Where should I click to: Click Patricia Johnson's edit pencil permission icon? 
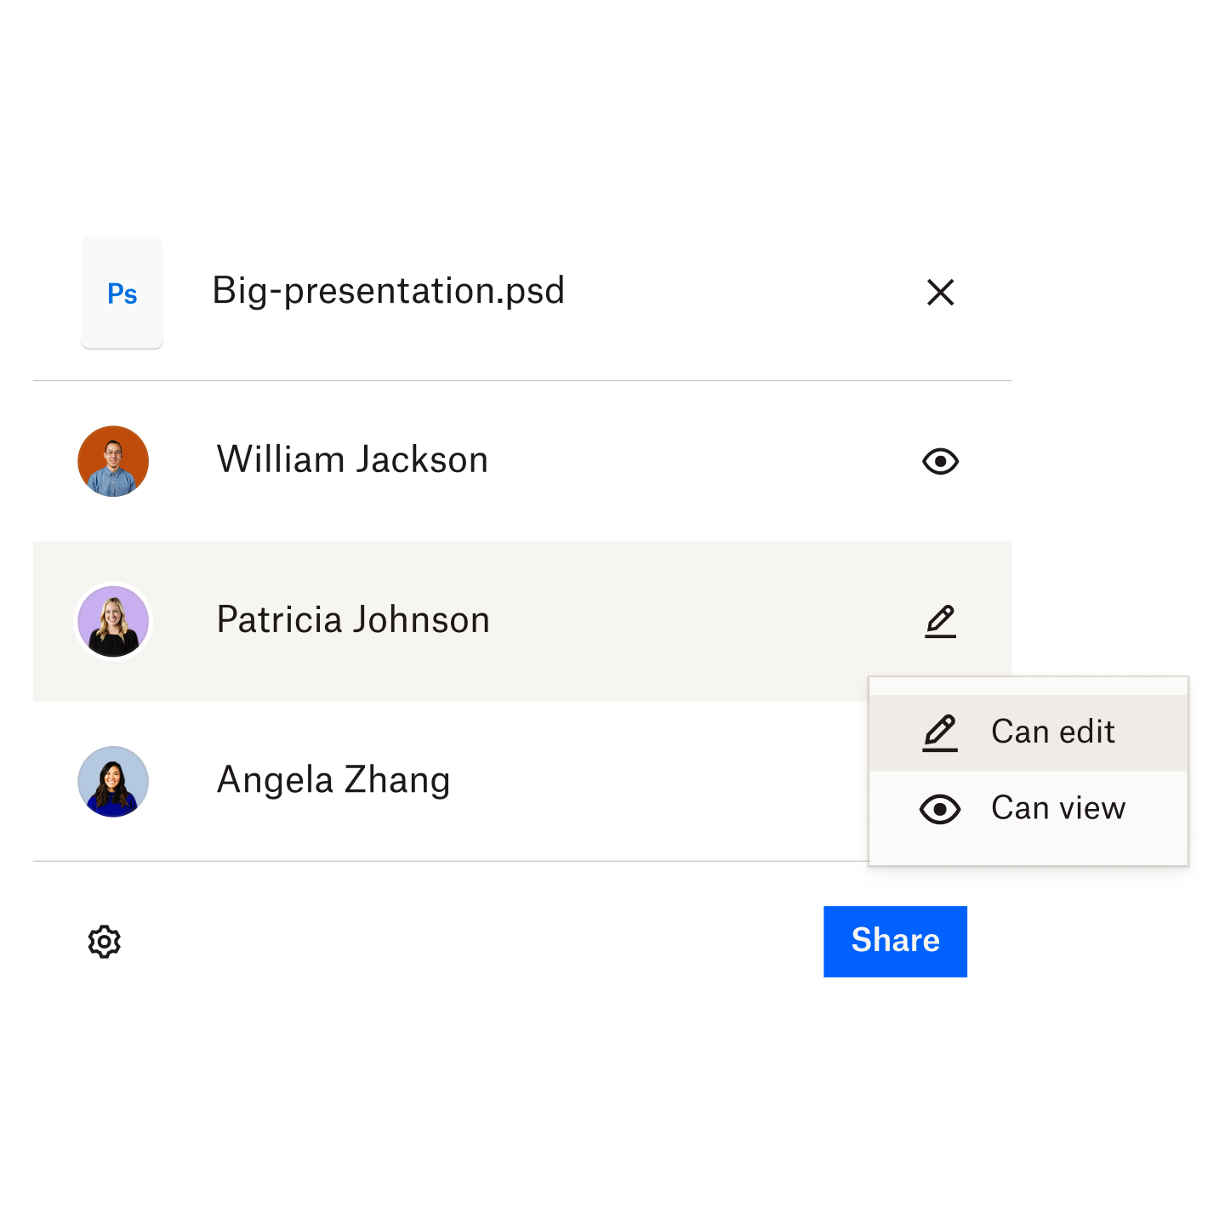tap(940, 621)
